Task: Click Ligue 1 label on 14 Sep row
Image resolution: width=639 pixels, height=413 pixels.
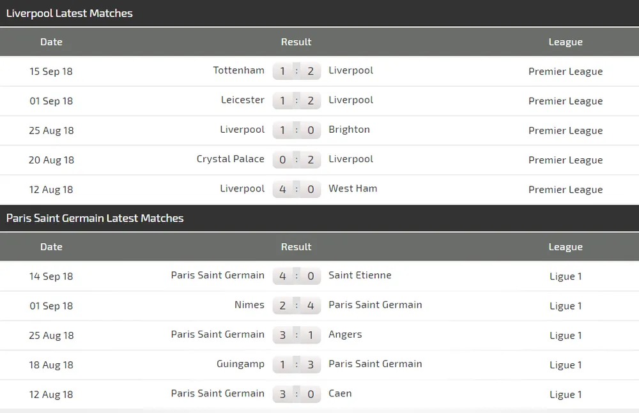Action: [x=566, y=276]
